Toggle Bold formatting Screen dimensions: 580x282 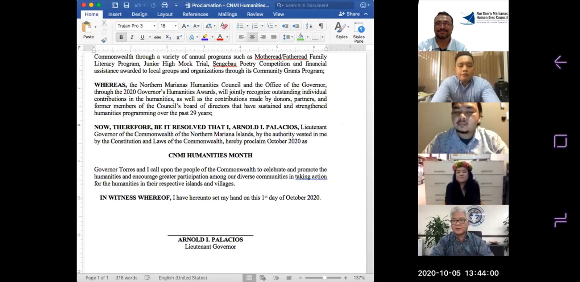point(121,37)
